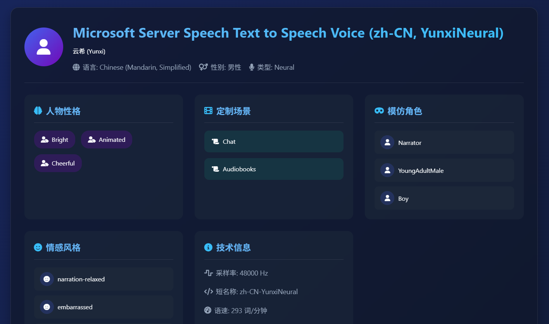Click the gender symbol icon
This screenshot has height=324, width=549.
point(203,67)
